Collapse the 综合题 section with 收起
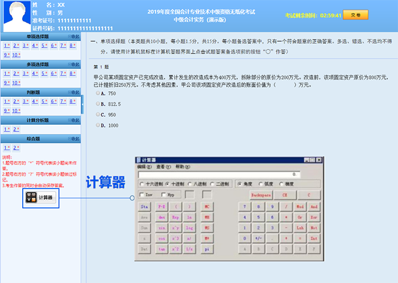The width and height of the screenshot is (398, 283). [74, 139]
